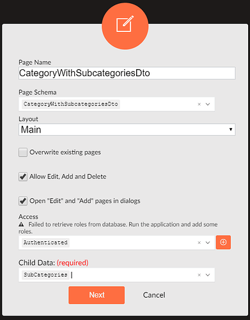This screenshot has width=250, height=320.
Task: Click the red (required) text
Action: pos(72,262)
